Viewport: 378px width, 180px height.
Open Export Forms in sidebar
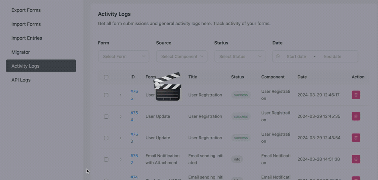point(26,10)
